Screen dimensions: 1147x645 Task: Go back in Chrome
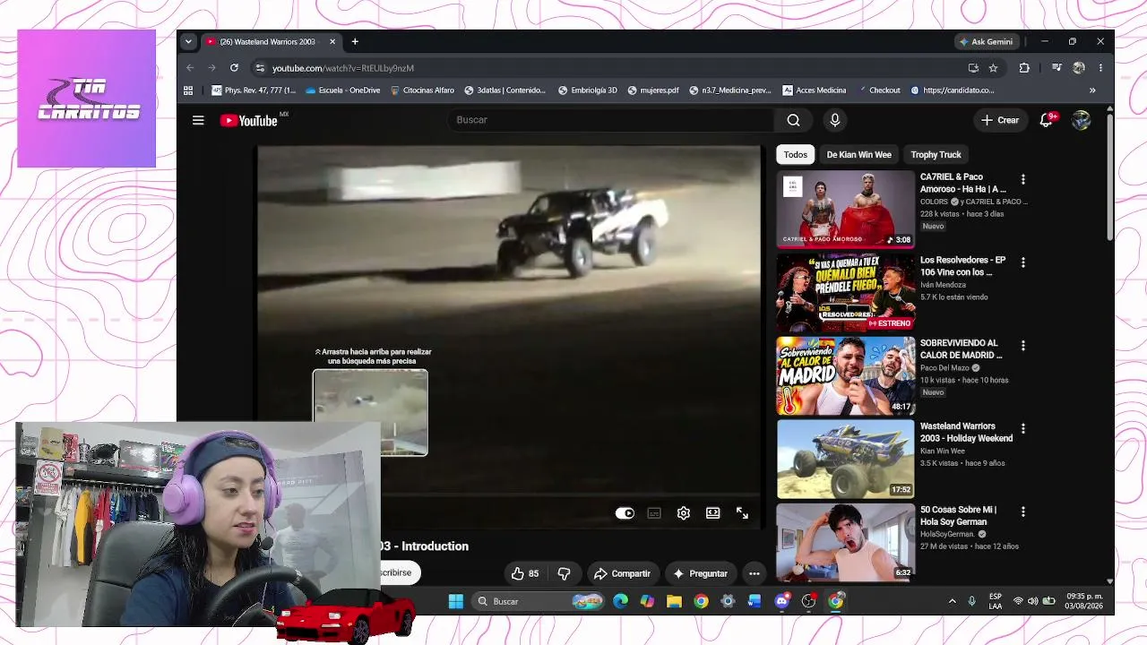click(x=190, y=68)
